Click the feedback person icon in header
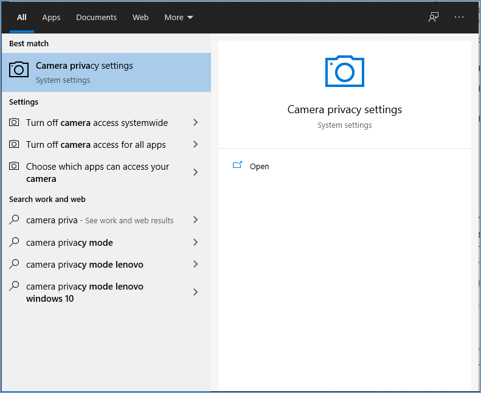The width and height of the screenshot is (481, 393). [x=434, y=17]
